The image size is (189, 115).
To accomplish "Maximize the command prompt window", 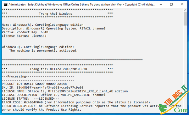I will (171, 4).
